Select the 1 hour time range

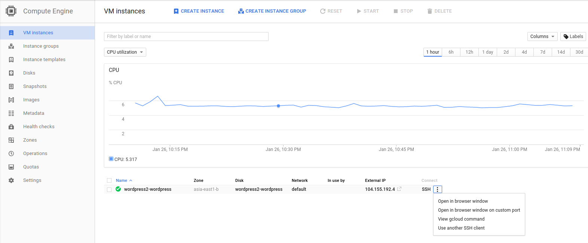coord(433,52)
